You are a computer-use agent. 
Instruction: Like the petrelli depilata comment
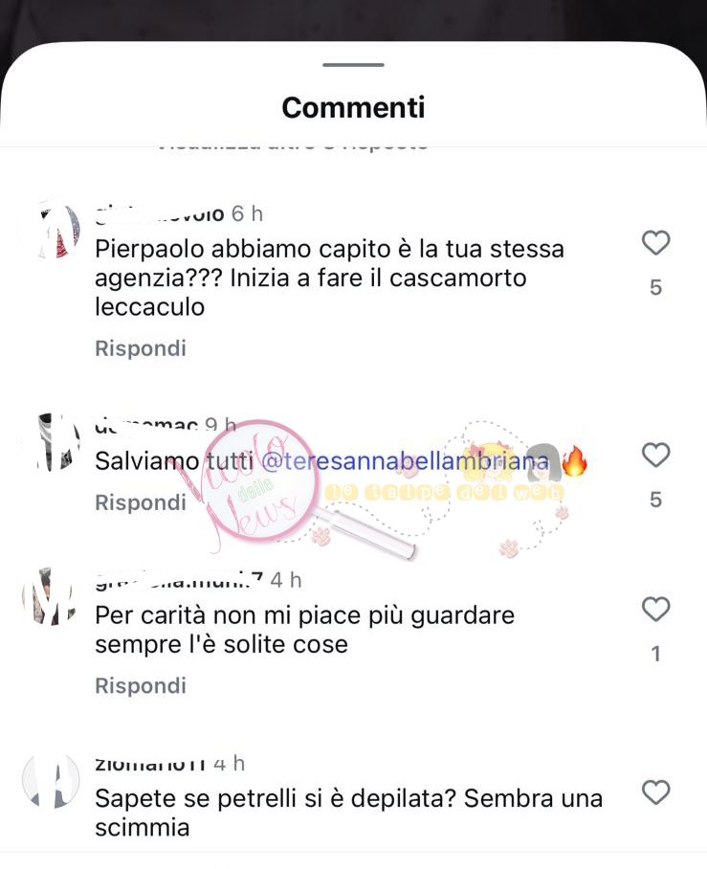click(x=655, y=792)
